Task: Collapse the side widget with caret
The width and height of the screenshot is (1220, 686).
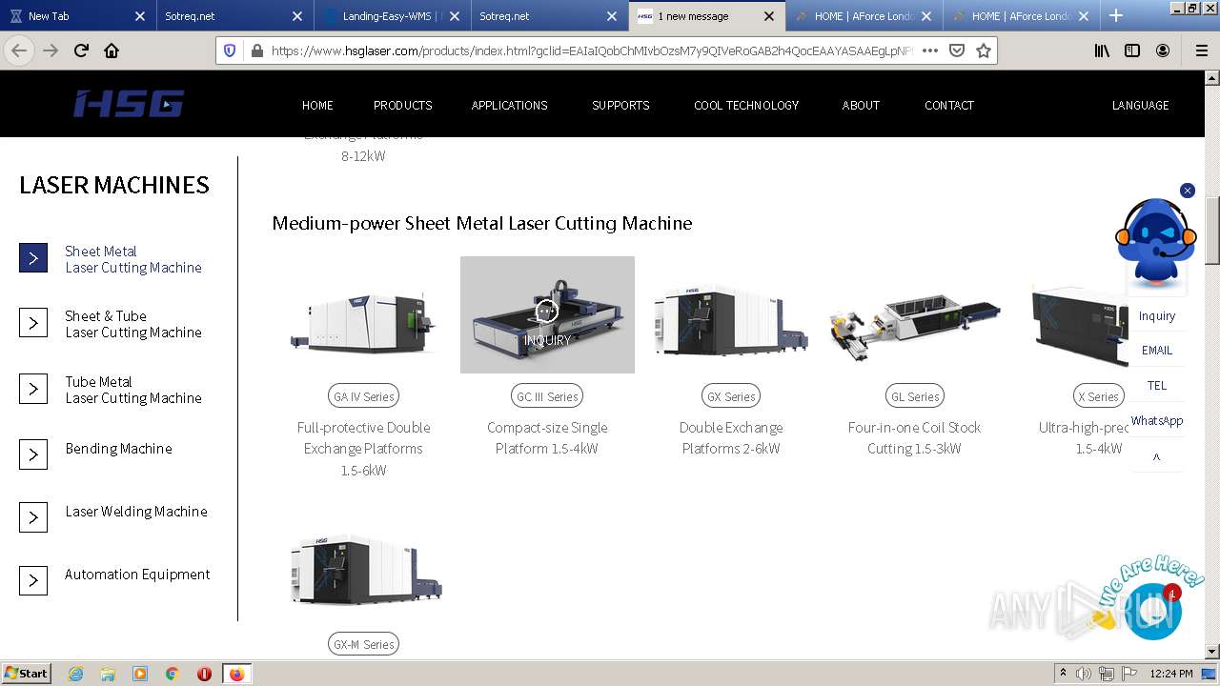Action: (x=1156, y=457)
